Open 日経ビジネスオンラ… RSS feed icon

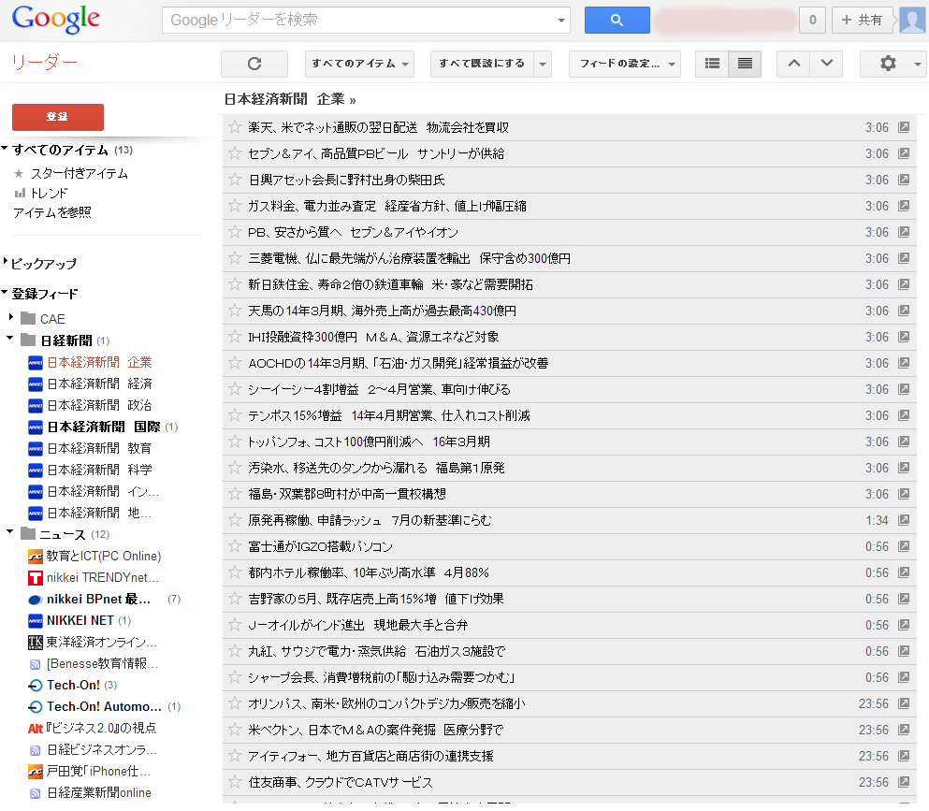[x=36, y=750]
